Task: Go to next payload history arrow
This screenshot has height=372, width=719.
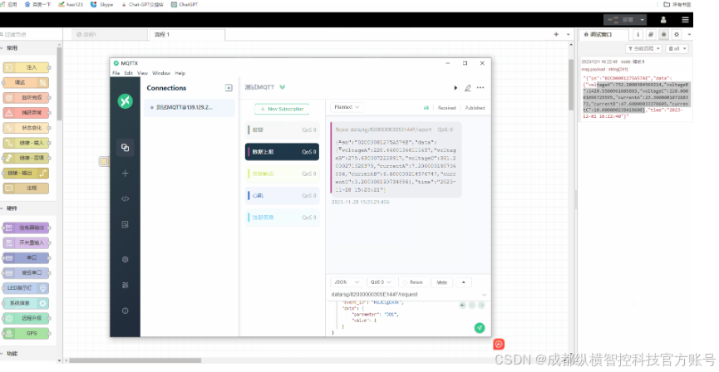Action: [x=481, y=305]
